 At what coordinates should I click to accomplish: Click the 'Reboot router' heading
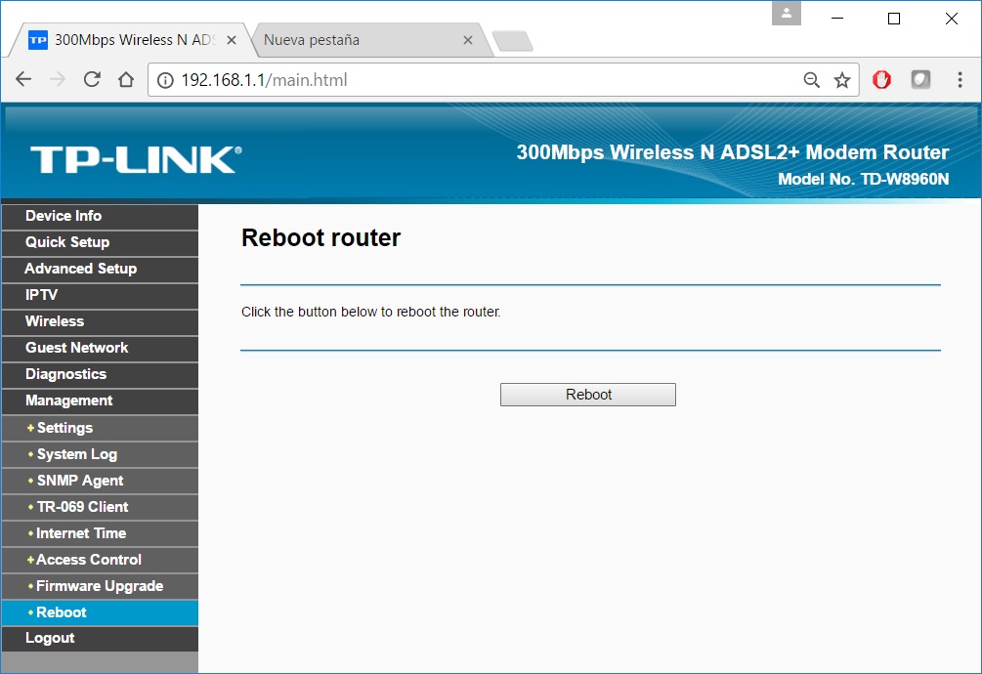coord(321,237)
